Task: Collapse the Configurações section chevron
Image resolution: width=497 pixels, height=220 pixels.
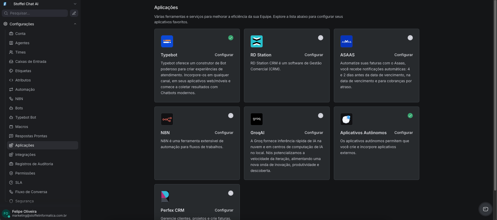Action: (75, 24)
